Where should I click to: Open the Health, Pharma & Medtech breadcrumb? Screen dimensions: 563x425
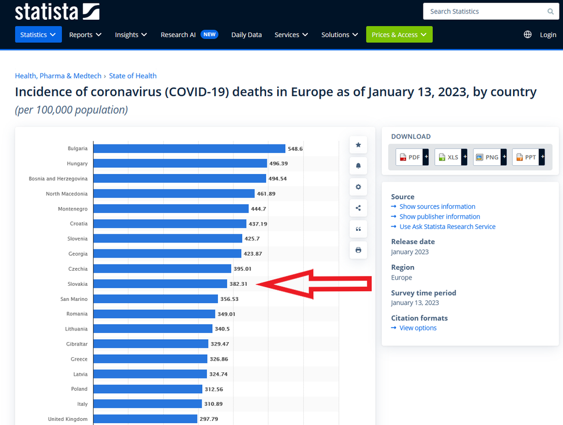58,75
